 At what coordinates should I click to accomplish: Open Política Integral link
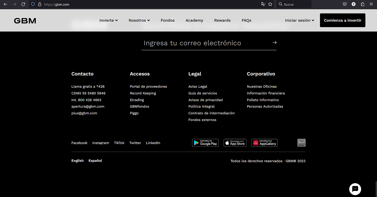(x=201, y=106)
